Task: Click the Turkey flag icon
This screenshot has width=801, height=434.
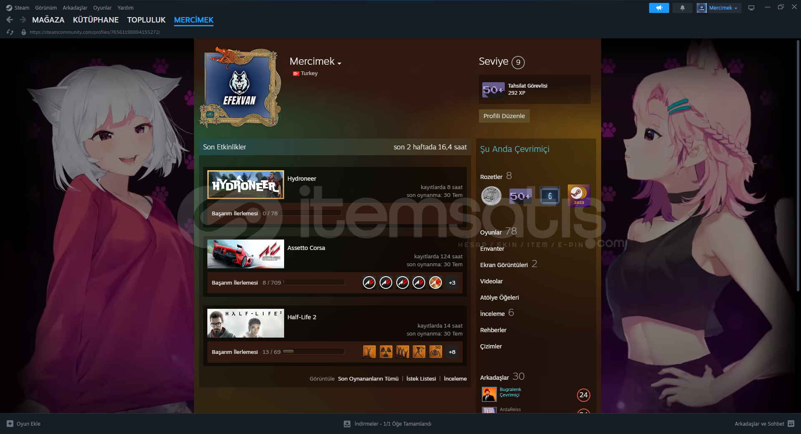Action: click(296, 73)
